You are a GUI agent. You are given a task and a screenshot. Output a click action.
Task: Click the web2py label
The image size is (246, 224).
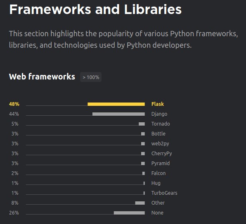[x=160, y=144]
